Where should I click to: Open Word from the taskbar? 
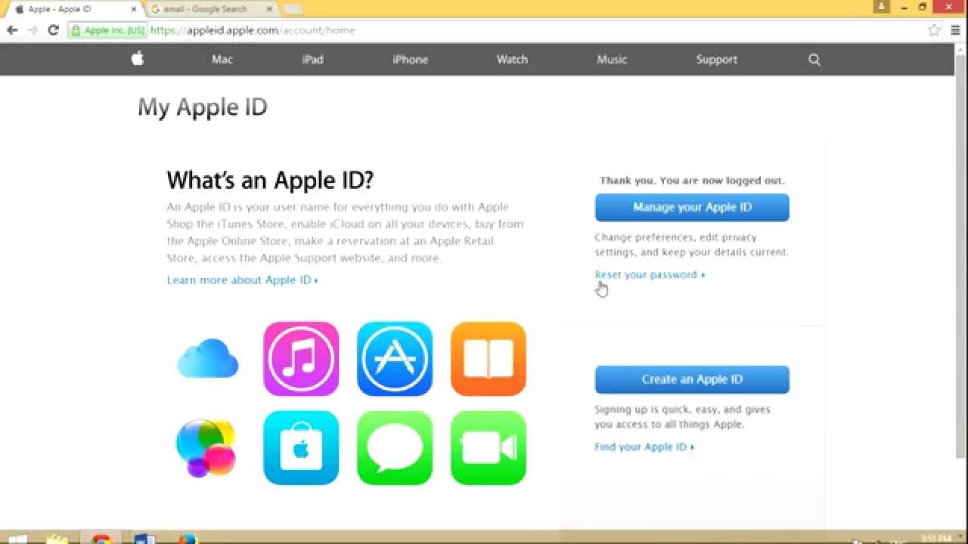pyautogui.click(x=144, y=539)
